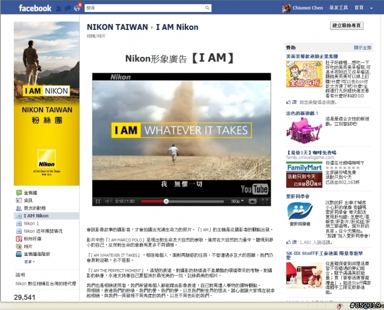
Task: Click the search magnifier button
Action: pyautogui.click(x=207, y=8)
